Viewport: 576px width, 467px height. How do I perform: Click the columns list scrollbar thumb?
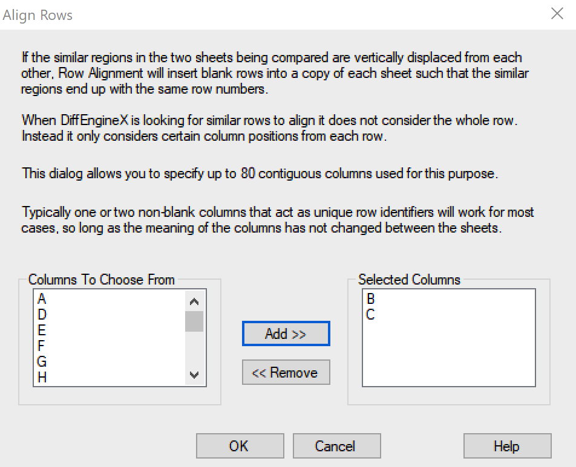[194, 321]
